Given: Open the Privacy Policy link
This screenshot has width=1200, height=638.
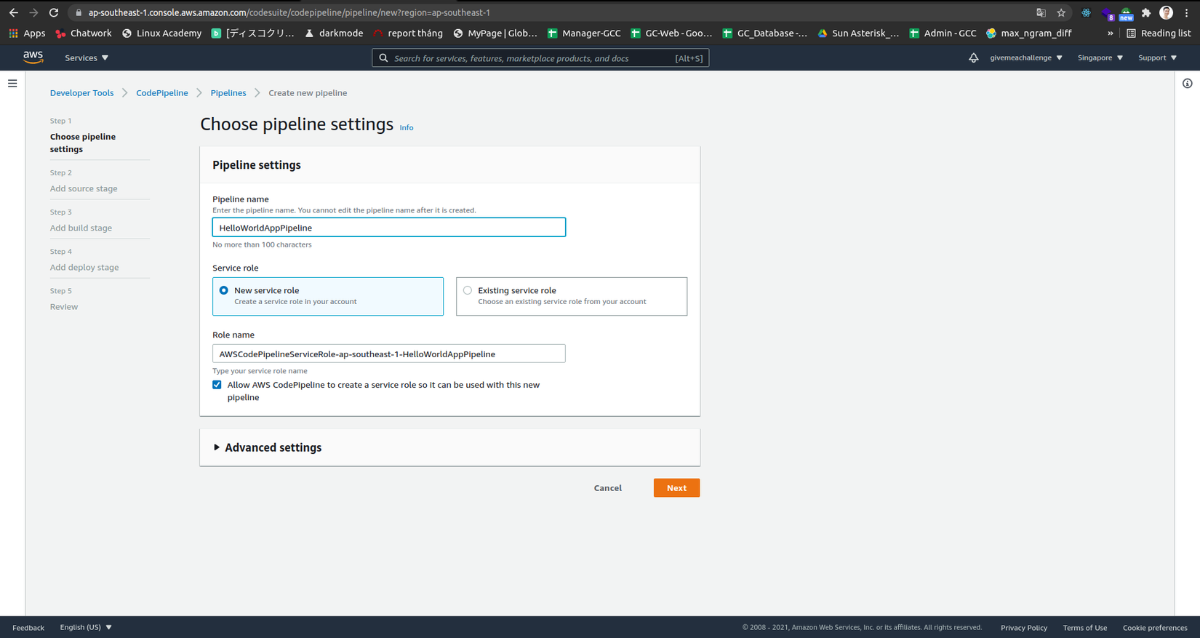Looking at the screenshot, I should pos(1023,628).
